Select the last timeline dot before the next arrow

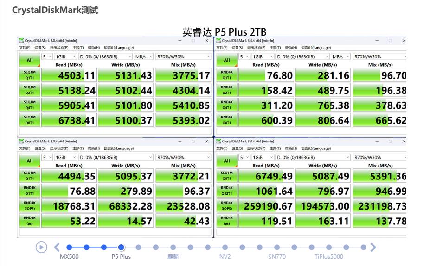pyautogui.click(x=363, y=247)
